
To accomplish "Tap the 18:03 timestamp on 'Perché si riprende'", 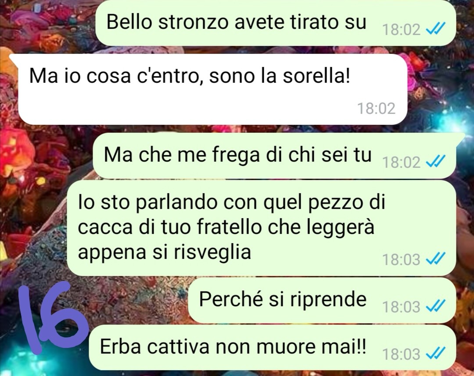I will point(401,307).
